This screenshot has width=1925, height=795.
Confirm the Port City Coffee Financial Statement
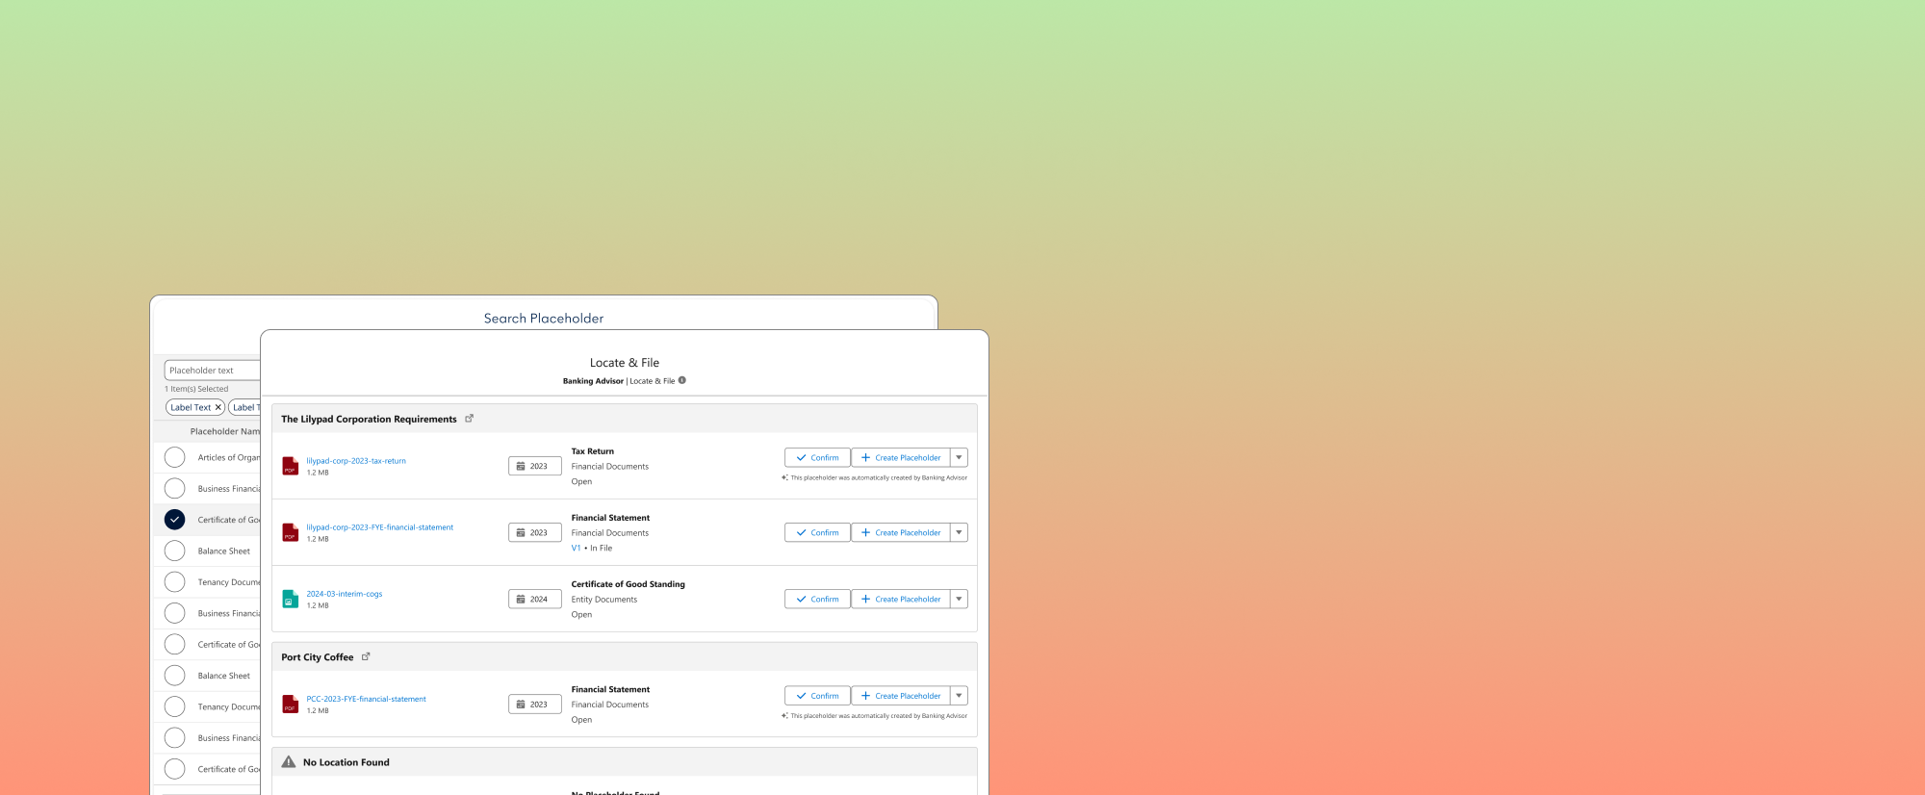[817, 695]
